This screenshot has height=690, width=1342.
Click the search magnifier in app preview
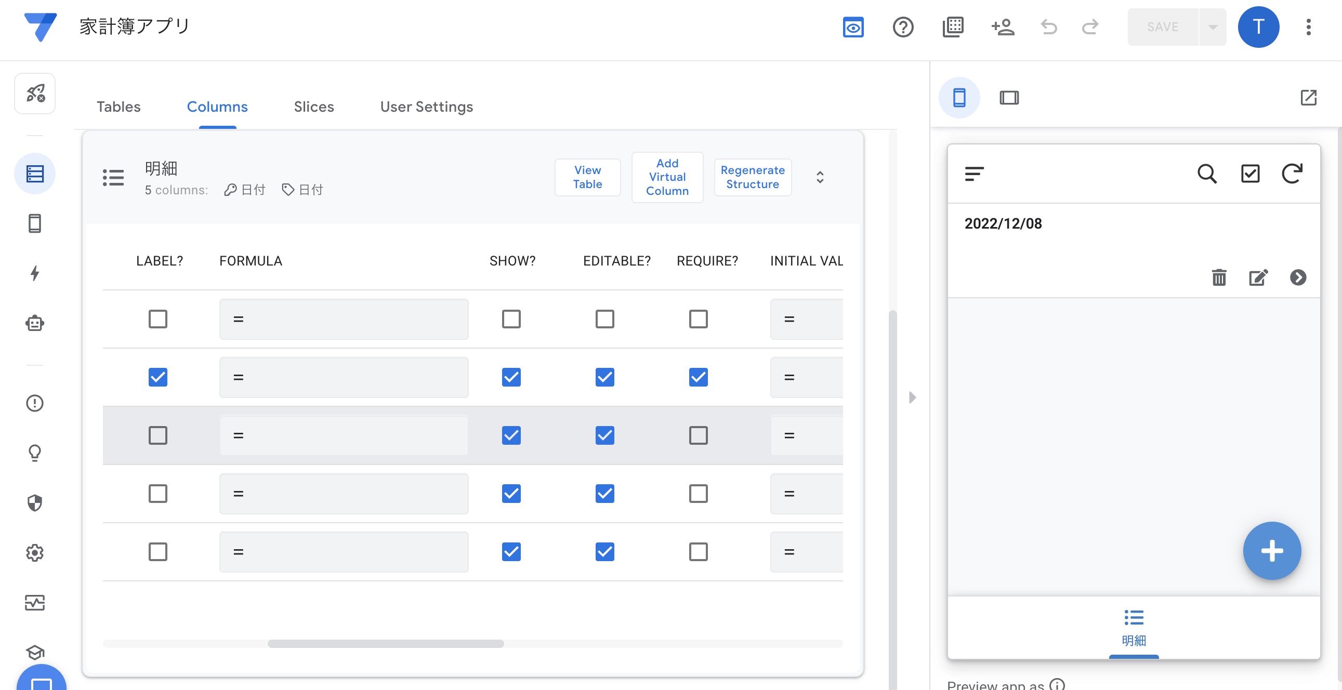pyautogui.click(x=1206, y=174)
